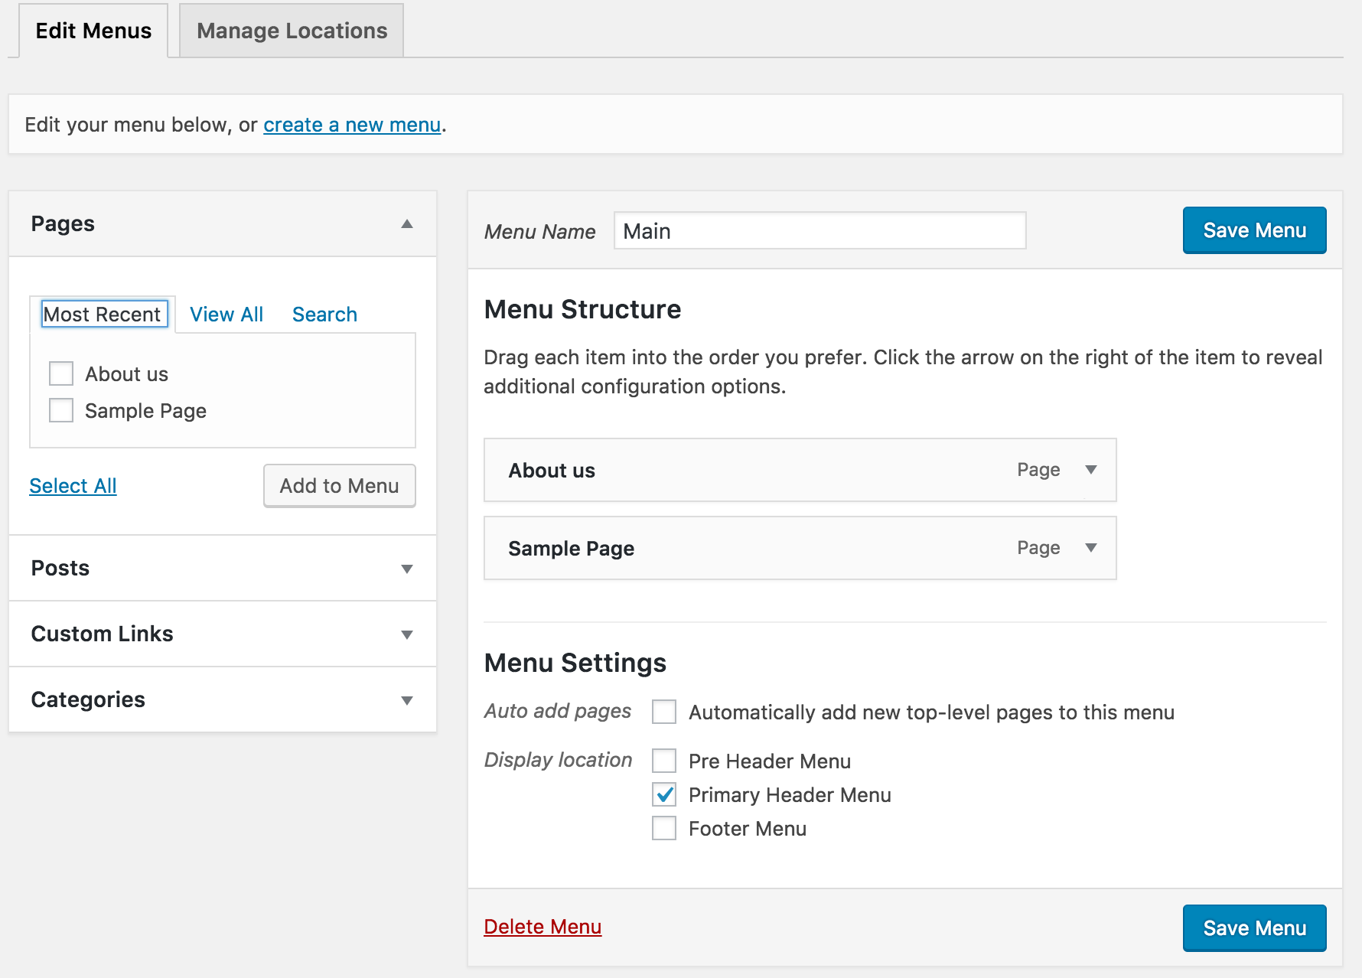Expand Sample Page menu item options
The width and height of the screenshot is (1362, 978).
(x=1091, y=548)
